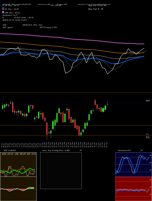This screenshot has height=201, width=152.
Task: Click the '(MGR) 23.8, 30.2, 18.6' ADX values
Action: [x=32, y=25]
